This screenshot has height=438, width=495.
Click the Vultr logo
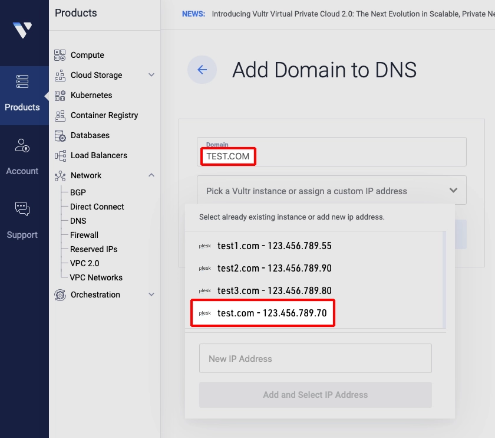tap(22, 30)
